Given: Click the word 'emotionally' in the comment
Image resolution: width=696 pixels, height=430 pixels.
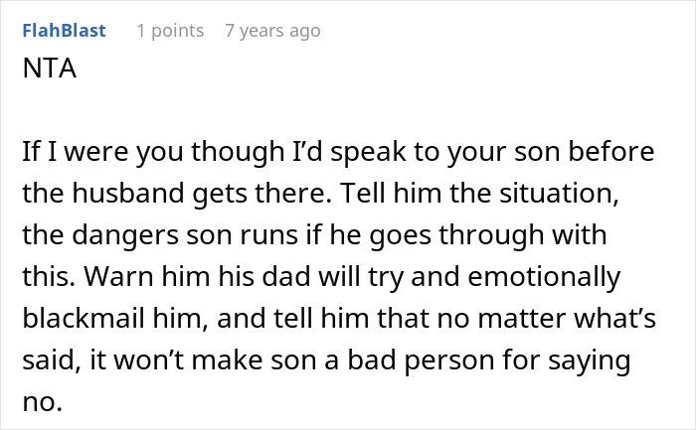Looking at the screenshot, I should pyautogui.click(x=544, y=277).
